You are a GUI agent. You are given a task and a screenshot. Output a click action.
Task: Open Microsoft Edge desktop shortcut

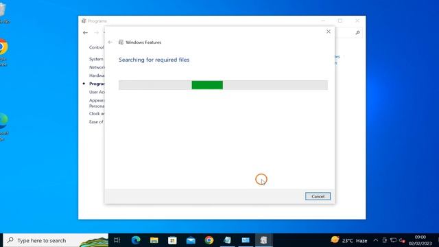pyautogui.click(x=4, y=126)
